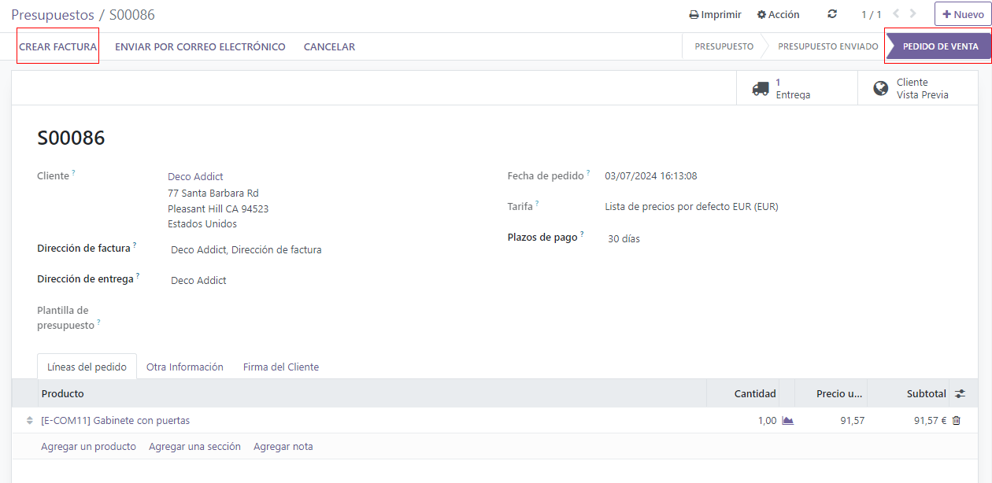Create a new quotation with the Nuevo button
The image size is (992, 483).
click(962, 13)
